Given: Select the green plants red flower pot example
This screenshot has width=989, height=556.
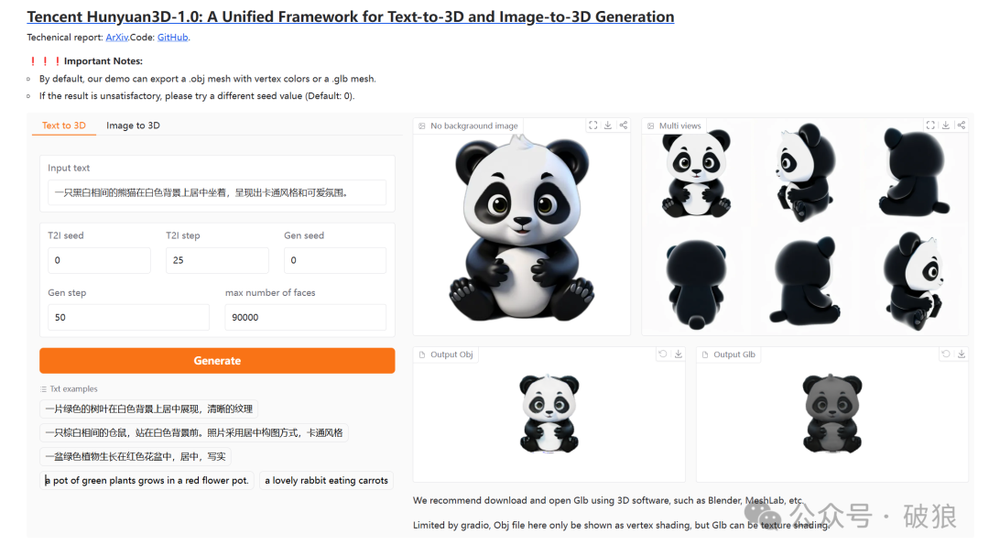Looking at the screenshot, I should click(147, 480).
